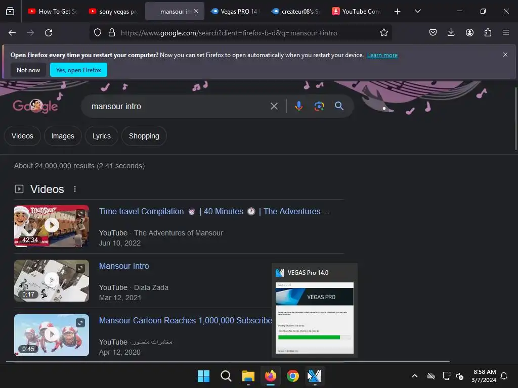Open Google Chrome from taskbar
Screen dimensions: 518x388
click(293, 376)
